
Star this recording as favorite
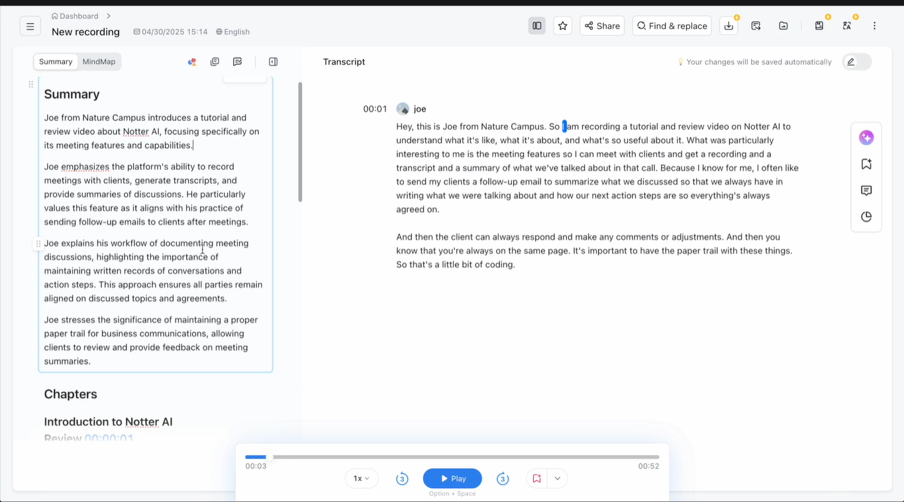[x=562, y=25]
